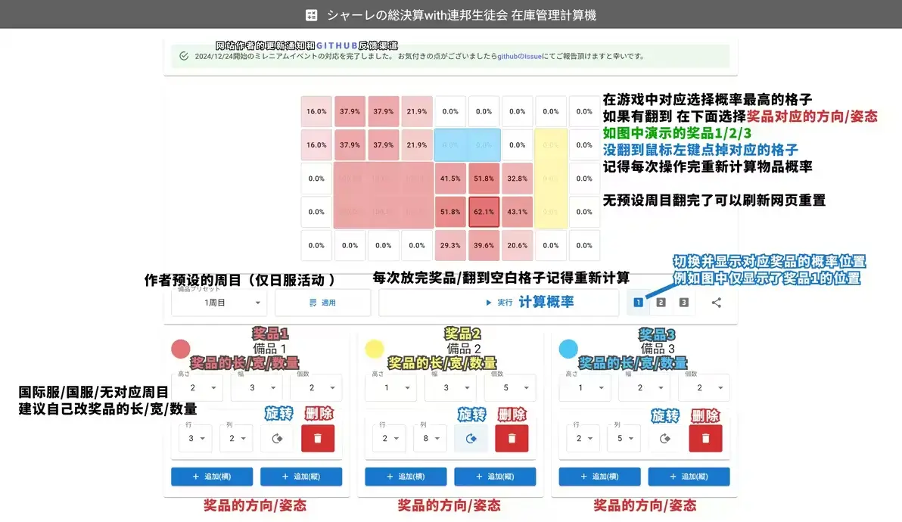Rotate prize 備品 3 with the 旋转 icon

coord(664,438)
